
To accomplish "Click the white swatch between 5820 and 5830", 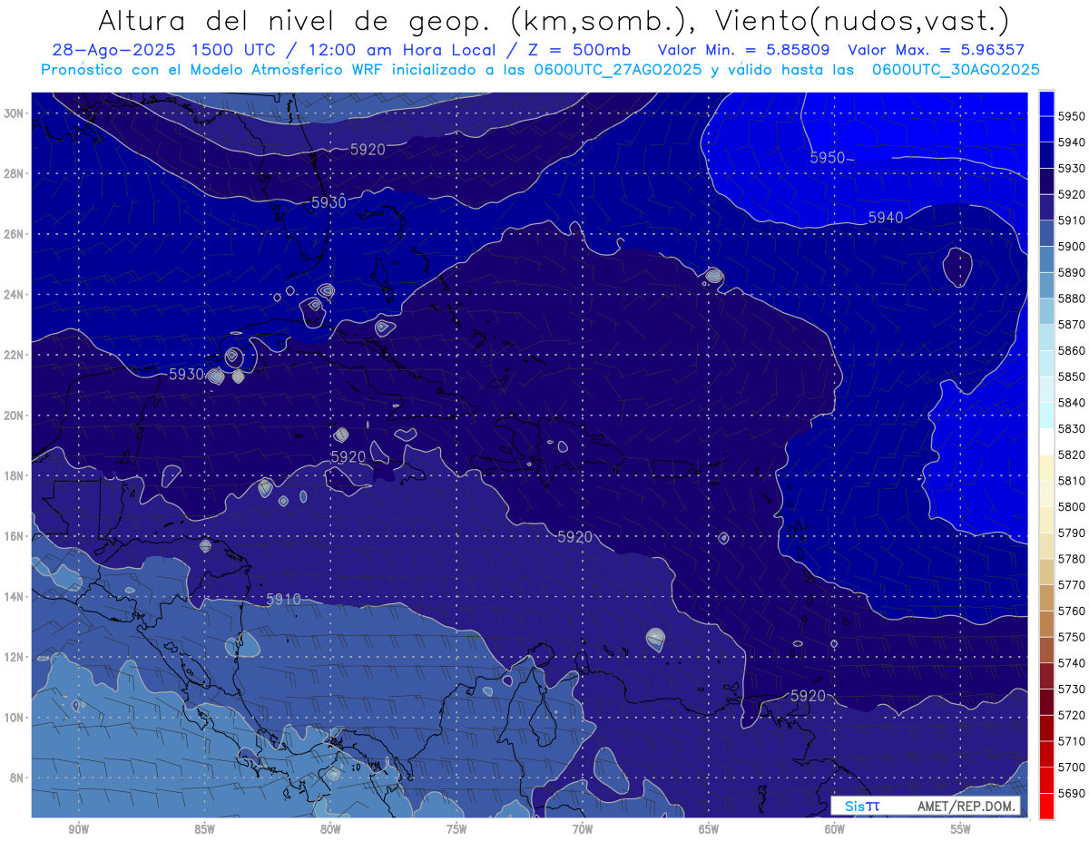I will click(x=1046, y=442).
